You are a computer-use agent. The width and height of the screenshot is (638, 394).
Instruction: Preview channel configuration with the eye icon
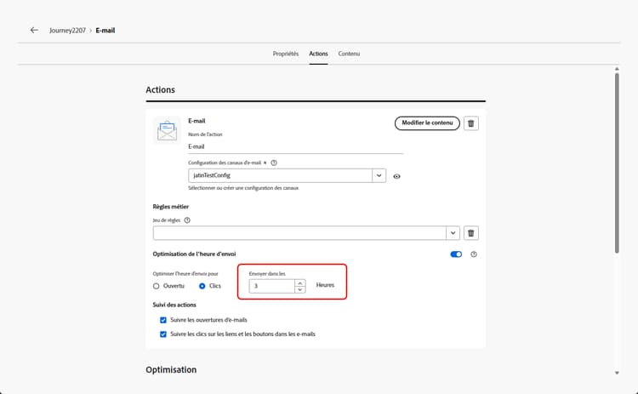pyautogui.click(x=396, y=176)
